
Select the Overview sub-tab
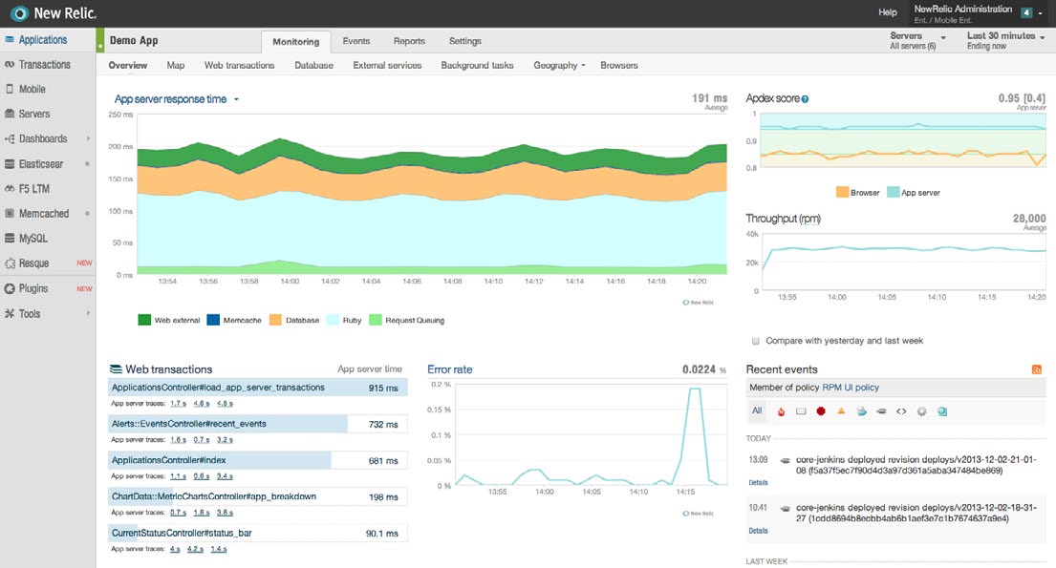coord(128,65)
